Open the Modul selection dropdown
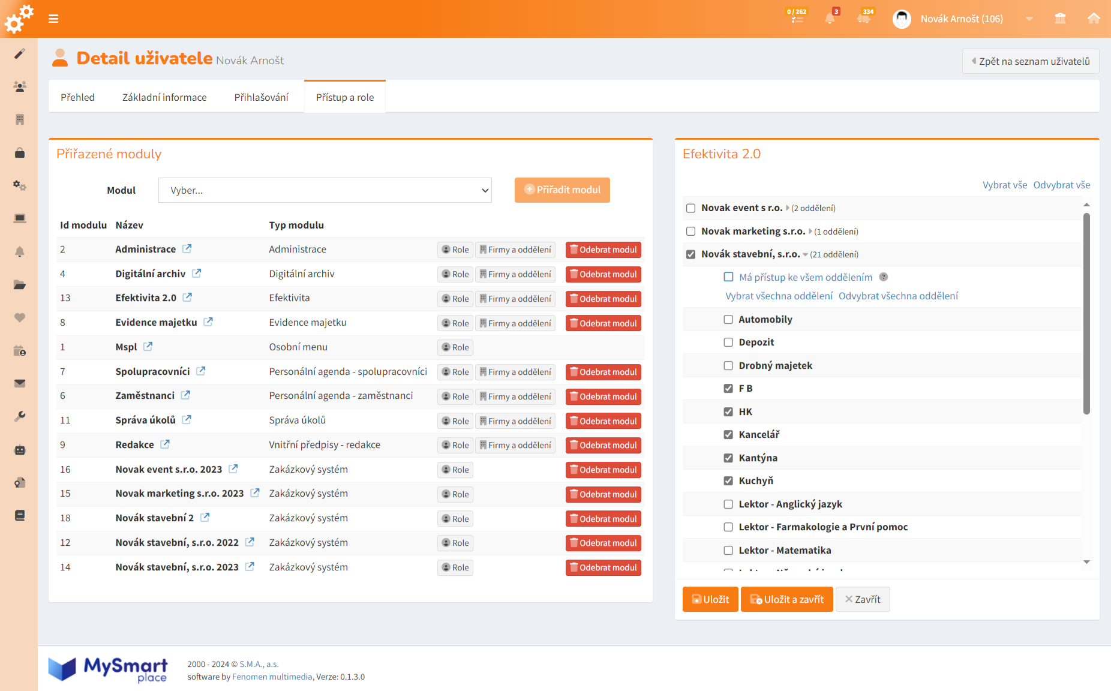Image resolution: width=1111 pixels, height=691 pixels. pyautogui.click(x=325, y=190)
